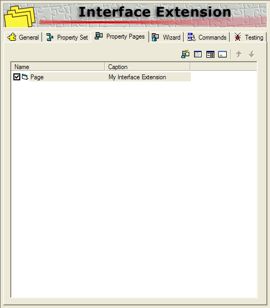Click the My Interface Extension caption cell
Screen dimensions: 270x308
click(137, 77)
